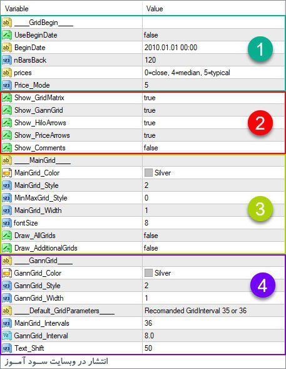The height and width of the screenshot is (369, 286).
Task: Click the 123 icon beside MinMaxGrid_Style
Action: [7, 198]
